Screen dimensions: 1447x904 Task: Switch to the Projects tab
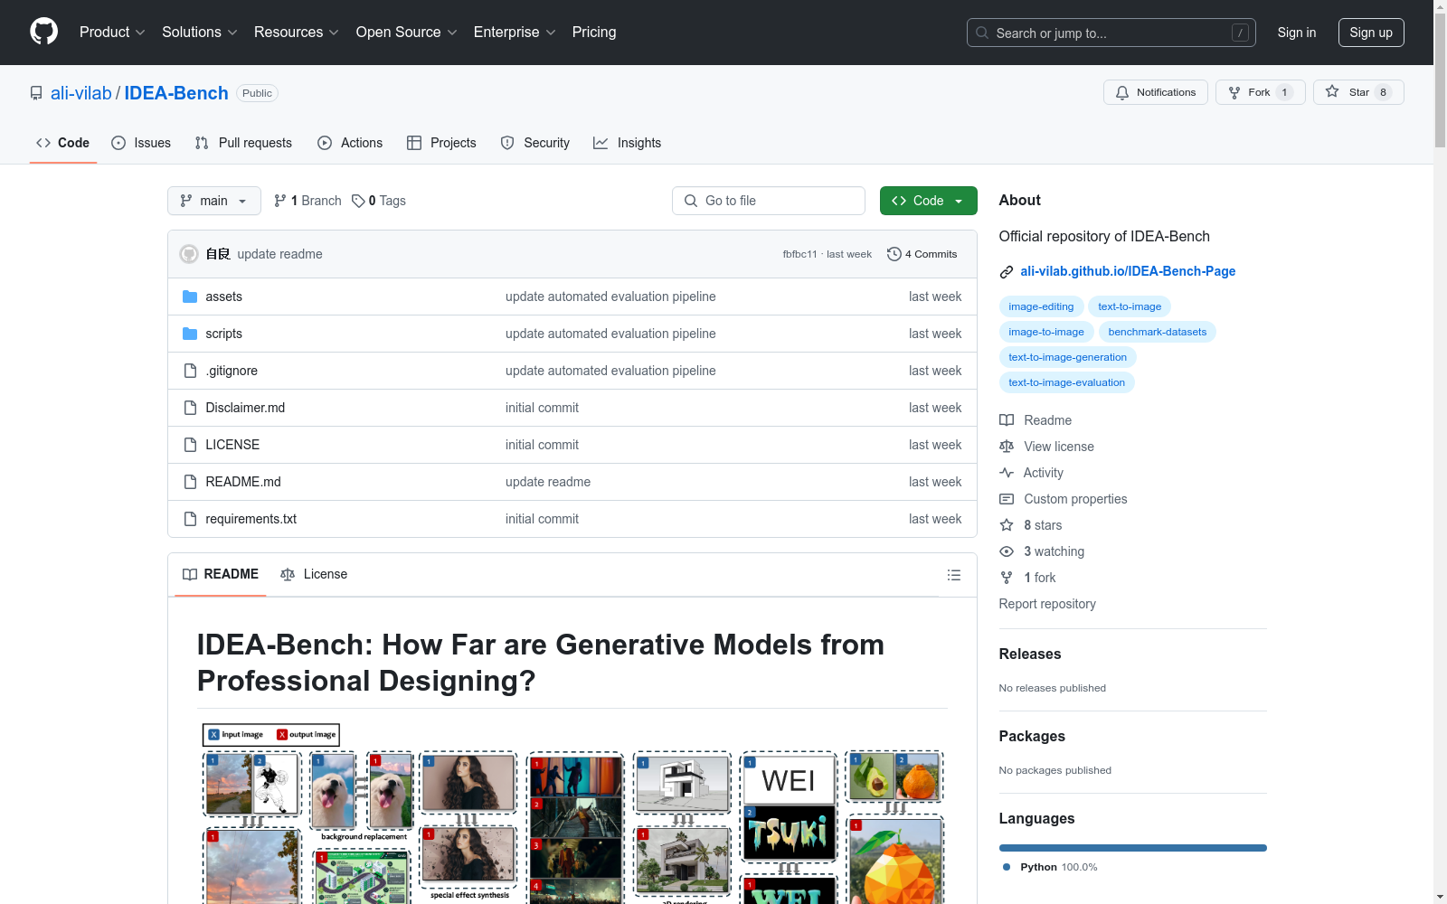click(441, 143)
